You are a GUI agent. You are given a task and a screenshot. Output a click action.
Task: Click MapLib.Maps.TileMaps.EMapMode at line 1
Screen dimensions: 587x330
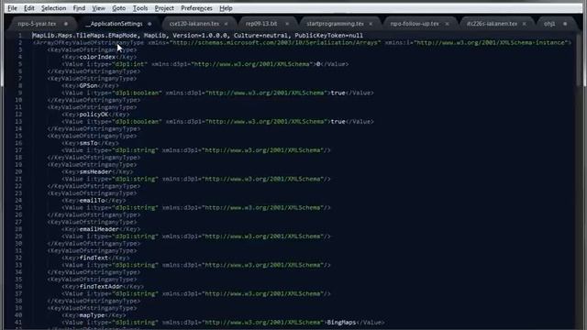pos(84,36)
